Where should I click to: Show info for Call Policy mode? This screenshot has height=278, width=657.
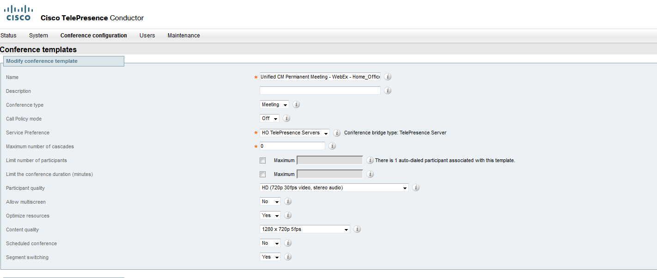coord(286,119)
